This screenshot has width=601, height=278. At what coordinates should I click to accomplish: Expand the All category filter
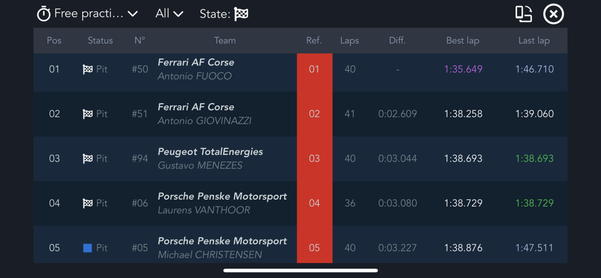click(169, 14)
